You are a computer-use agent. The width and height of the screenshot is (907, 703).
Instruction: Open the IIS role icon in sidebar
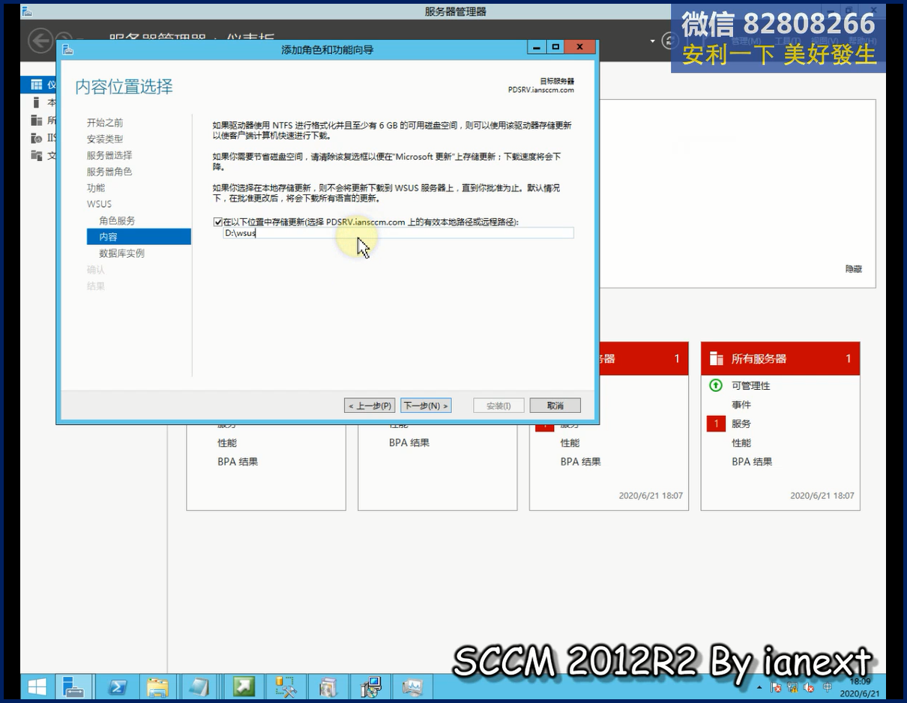click(x=36, y=138)
